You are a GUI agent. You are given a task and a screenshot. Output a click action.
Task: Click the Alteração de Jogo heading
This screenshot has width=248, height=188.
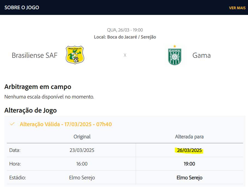(x=30, y=110)
